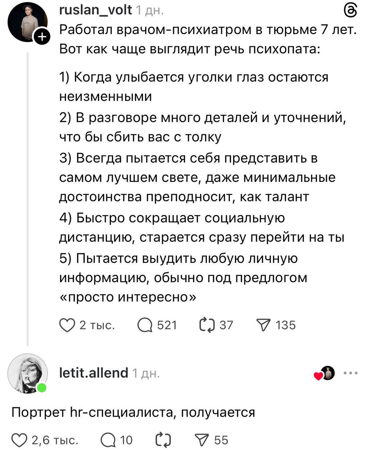View letit.allend's profile picture

(x=27, y=373)
